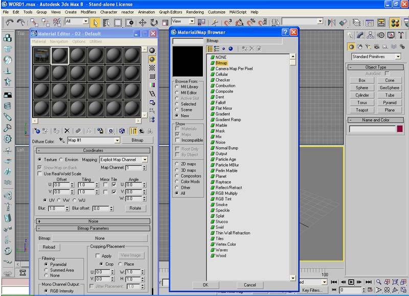Image resolution: width=409 pixels, height=296 pixels.
Task: Click the Undo arrow in main toolbar
Action: [10, 22]
